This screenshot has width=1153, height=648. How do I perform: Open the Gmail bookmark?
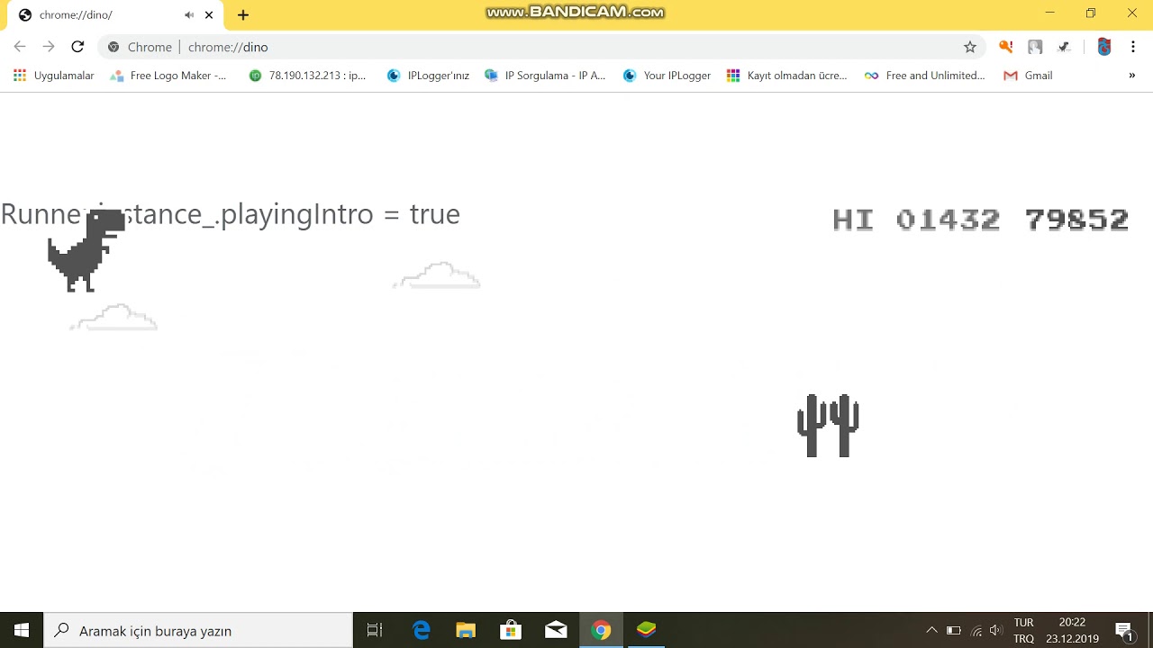coord(1029,76)
